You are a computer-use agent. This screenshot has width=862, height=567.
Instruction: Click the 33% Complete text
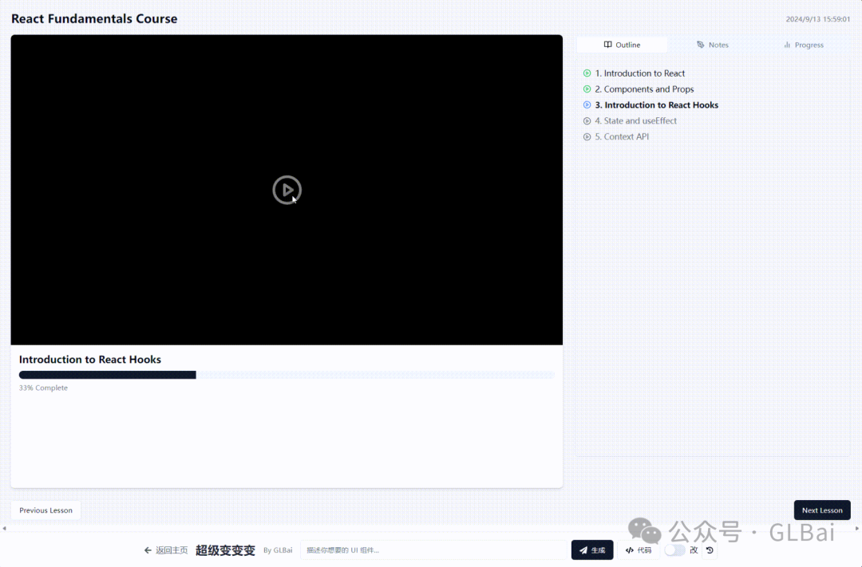coord(43,388)
